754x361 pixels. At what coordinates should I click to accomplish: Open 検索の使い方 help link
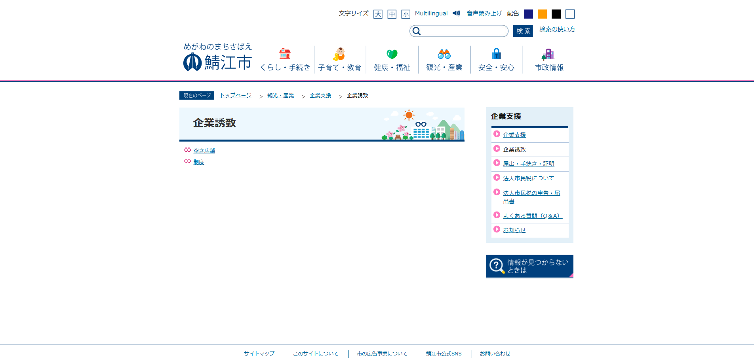pyautogui.click(x=557, y=29)
